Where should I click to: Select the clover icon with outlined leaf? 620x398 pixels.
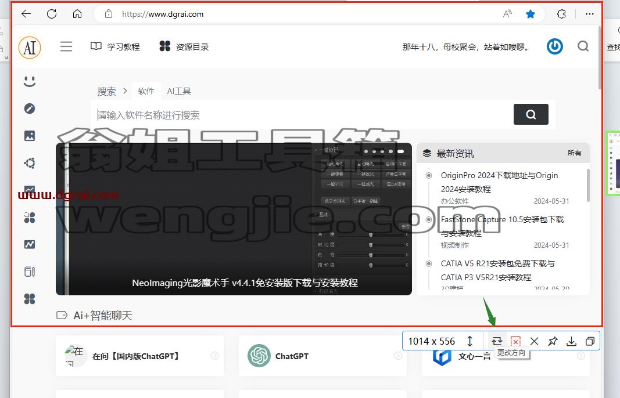pyautogui.click(x=30, y=218)
